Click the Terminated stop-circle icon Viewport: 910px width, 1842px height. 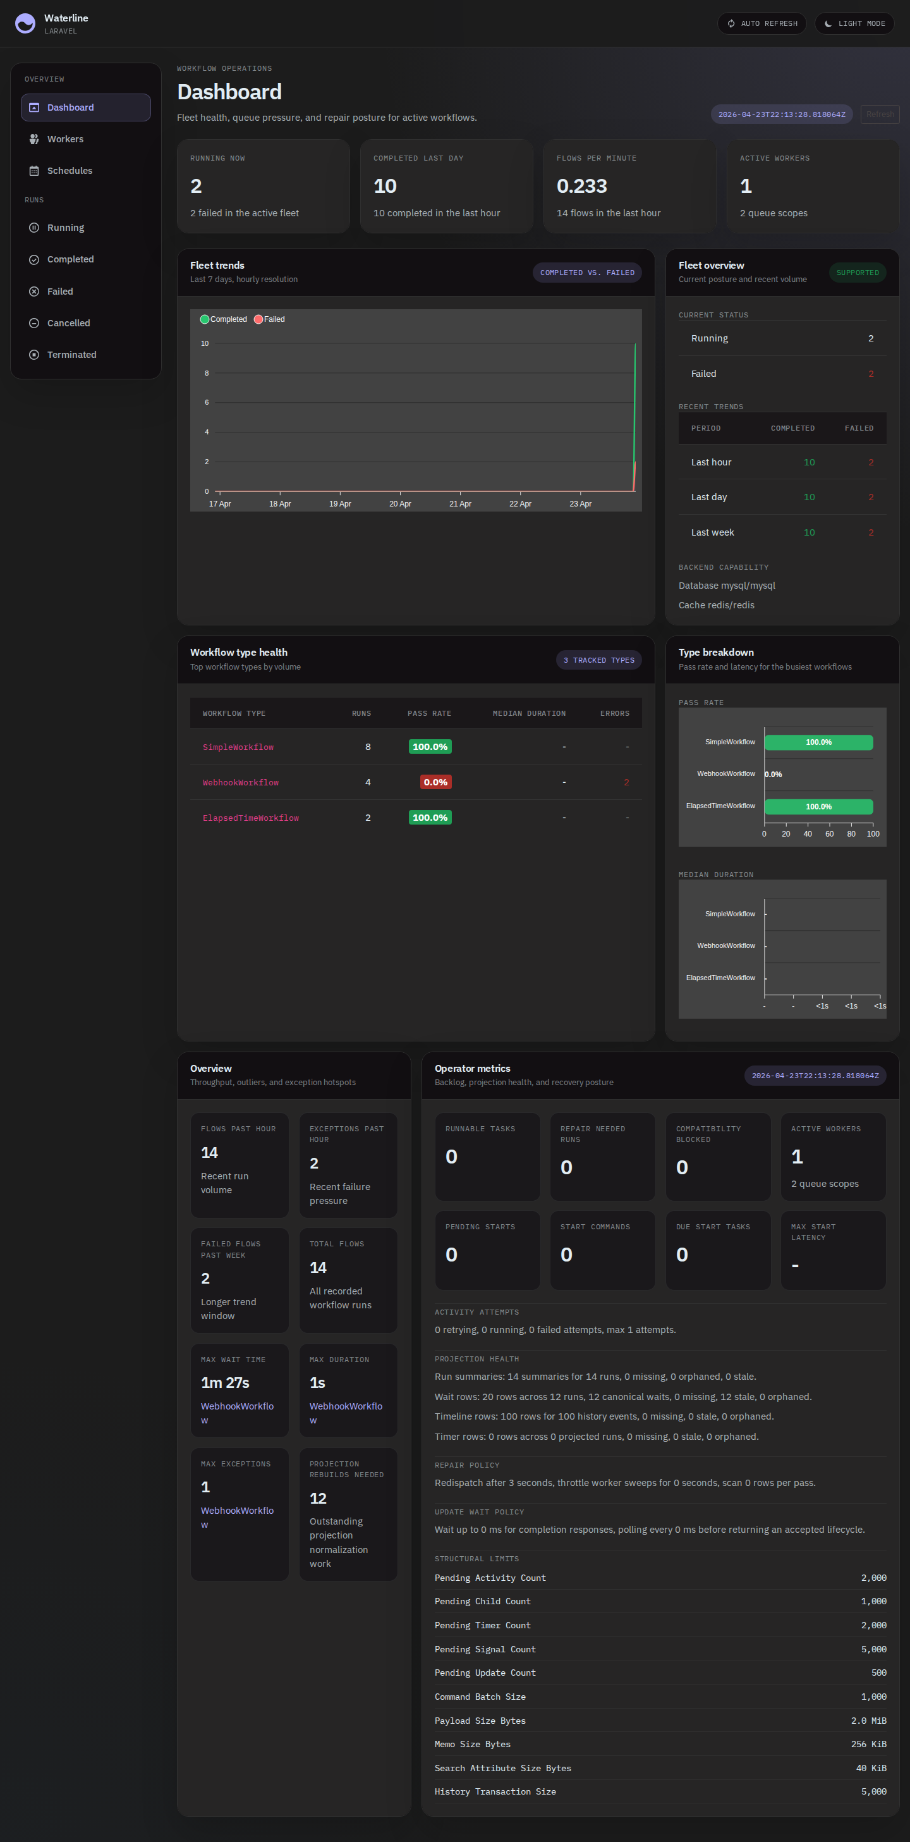[x=33, y=355]
